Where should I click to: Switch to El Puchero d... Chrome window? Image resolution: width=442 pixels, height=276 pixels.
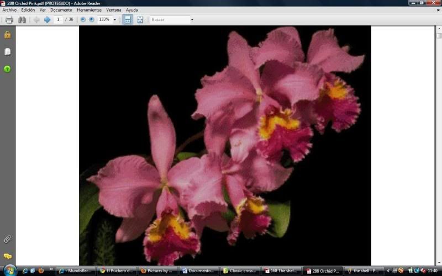point(117,270)
